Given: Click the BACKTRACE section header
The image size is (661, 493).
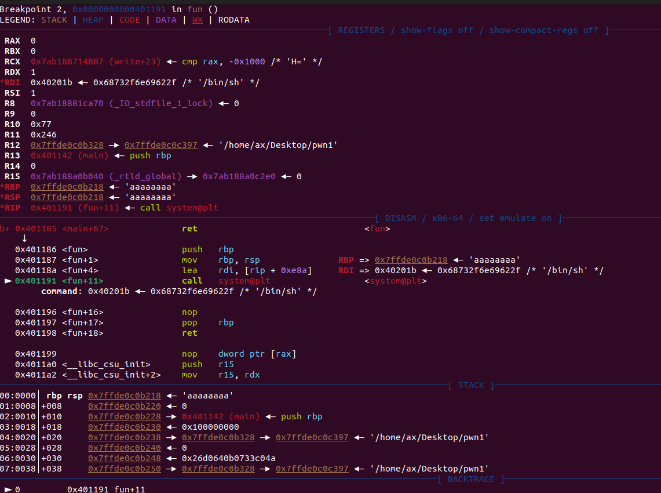Looking at the screenshot, I should tap(471, 479).
